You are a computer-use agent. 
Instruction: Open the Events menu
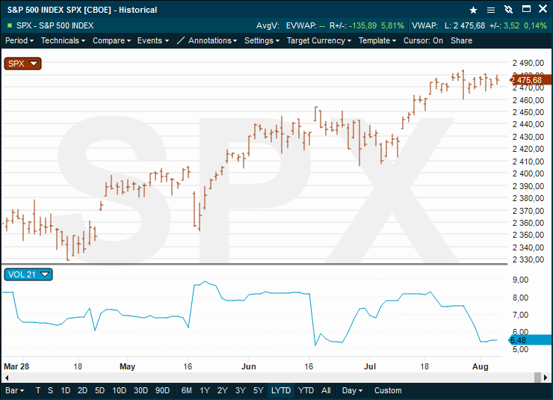[x=152, y=40]
